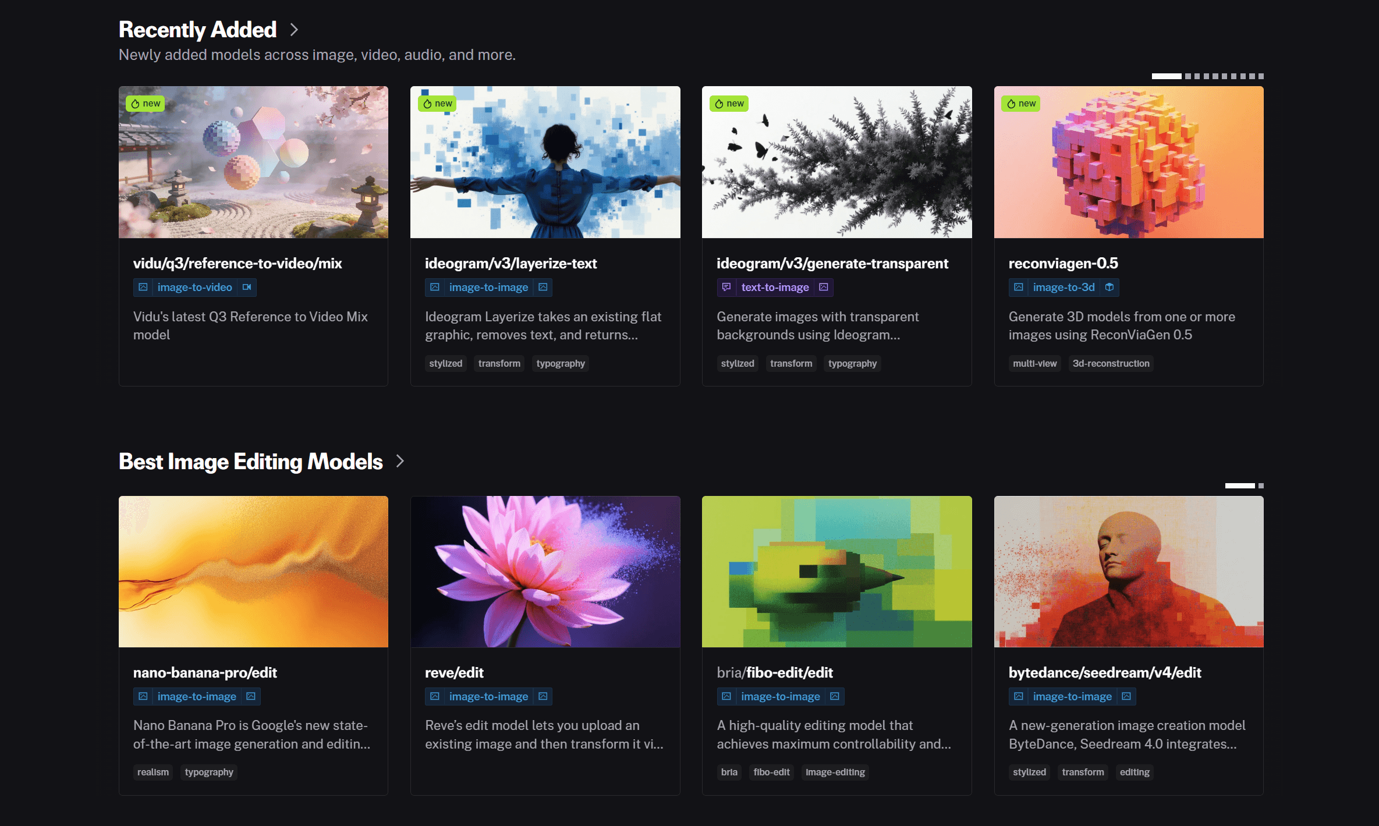The image size is (1379, 826).
Task: Click the orange wave thumbnail for nano-banana-pro/edit
Action: 253,572
